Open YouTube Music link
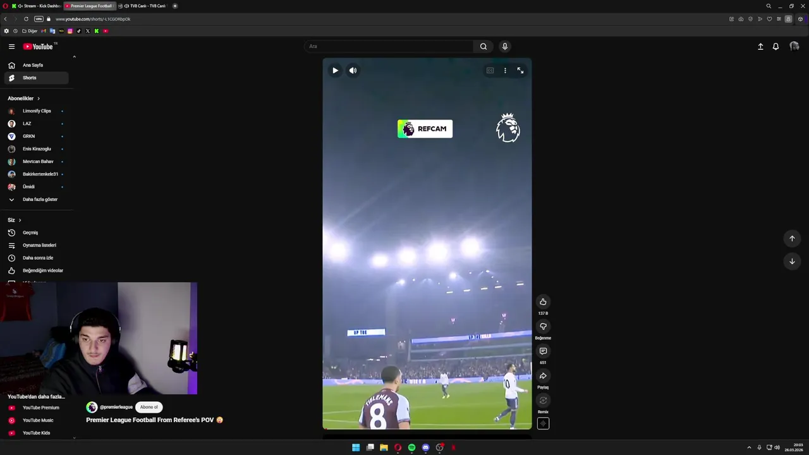Viewport: 809px width, 455px height. [37, 420]
